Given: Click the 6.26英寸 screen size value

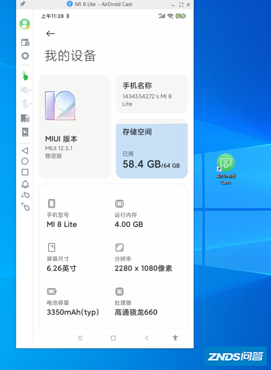Looking at the screenshot, I should pyautogui.click(x=62, y=268).
